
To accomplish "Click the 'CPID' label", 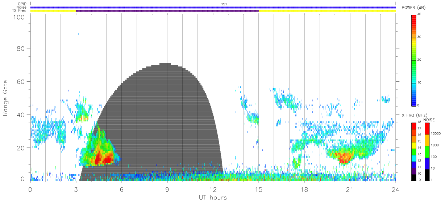I will [22, 4].
